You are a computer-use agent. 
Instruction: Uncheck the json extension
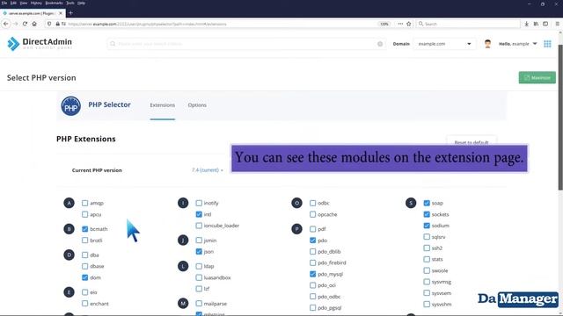coord(199,252)
